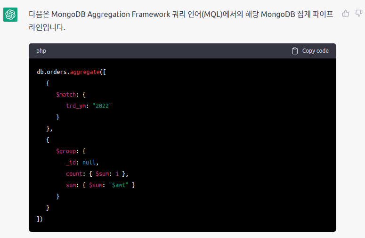This screenshot has height=238, width=365.
Task: Click the php language label
Action: [x=41, y=51]
